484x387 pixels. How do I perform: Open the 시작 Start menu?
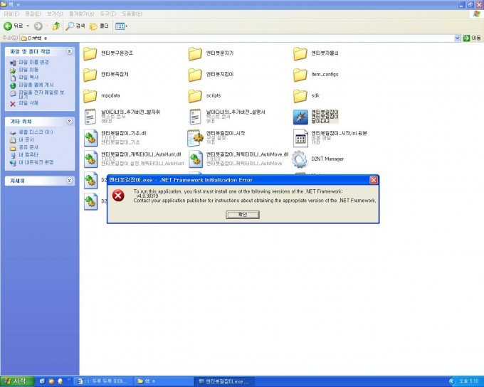tap(17, 381)
